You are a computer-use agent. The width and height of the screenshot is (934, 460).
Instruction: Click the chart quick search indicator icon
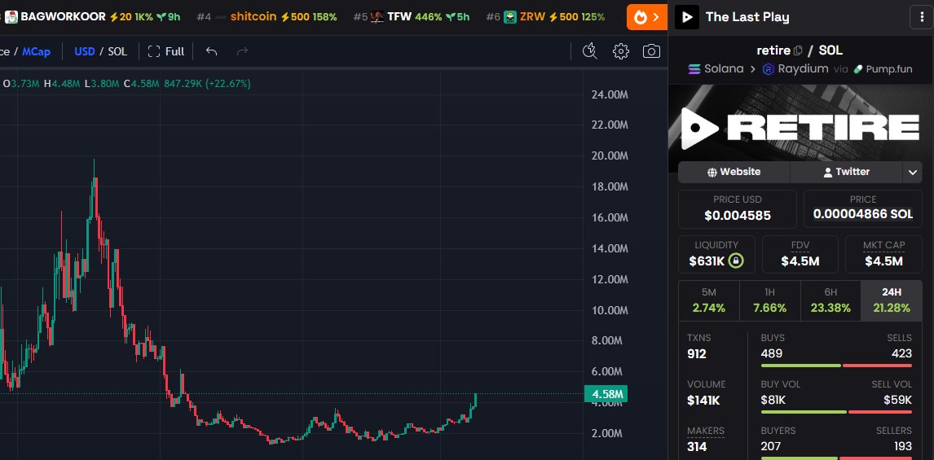[x=590, y=51]
